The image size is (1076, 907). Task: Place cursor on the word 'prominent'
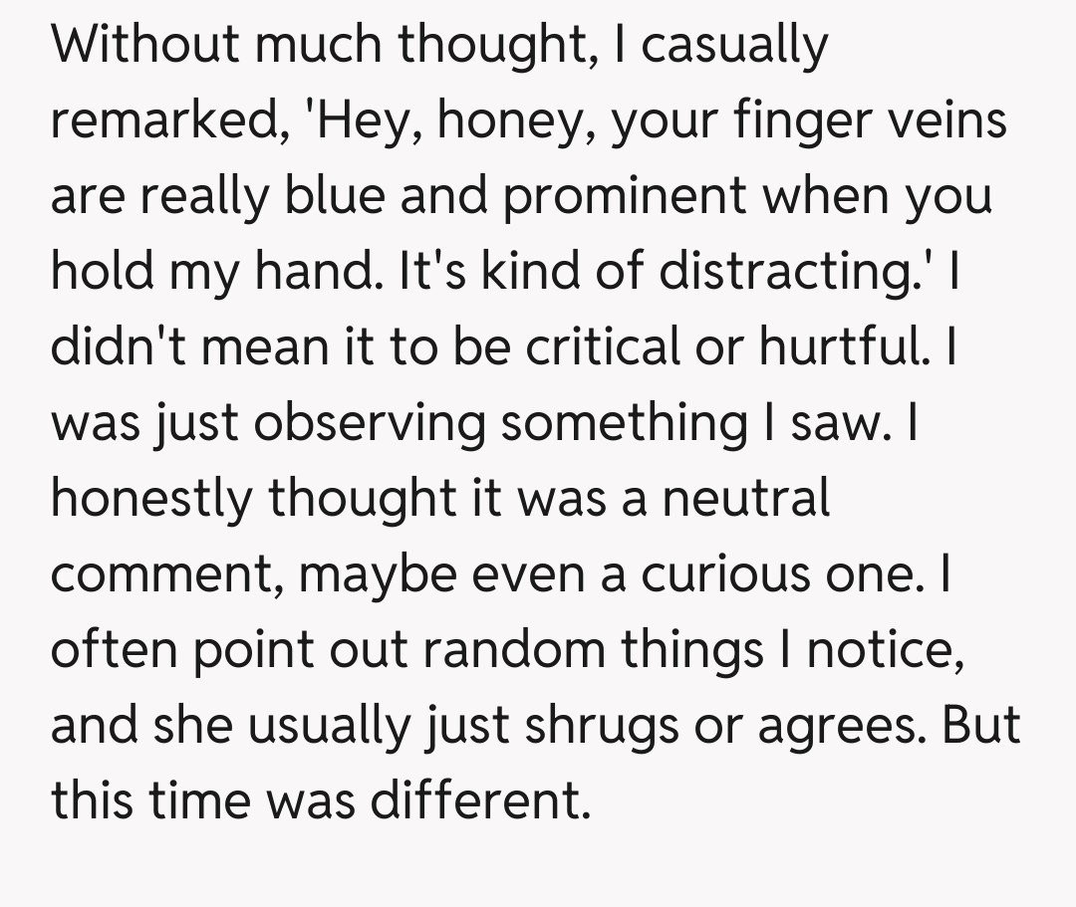coord(625,196)
